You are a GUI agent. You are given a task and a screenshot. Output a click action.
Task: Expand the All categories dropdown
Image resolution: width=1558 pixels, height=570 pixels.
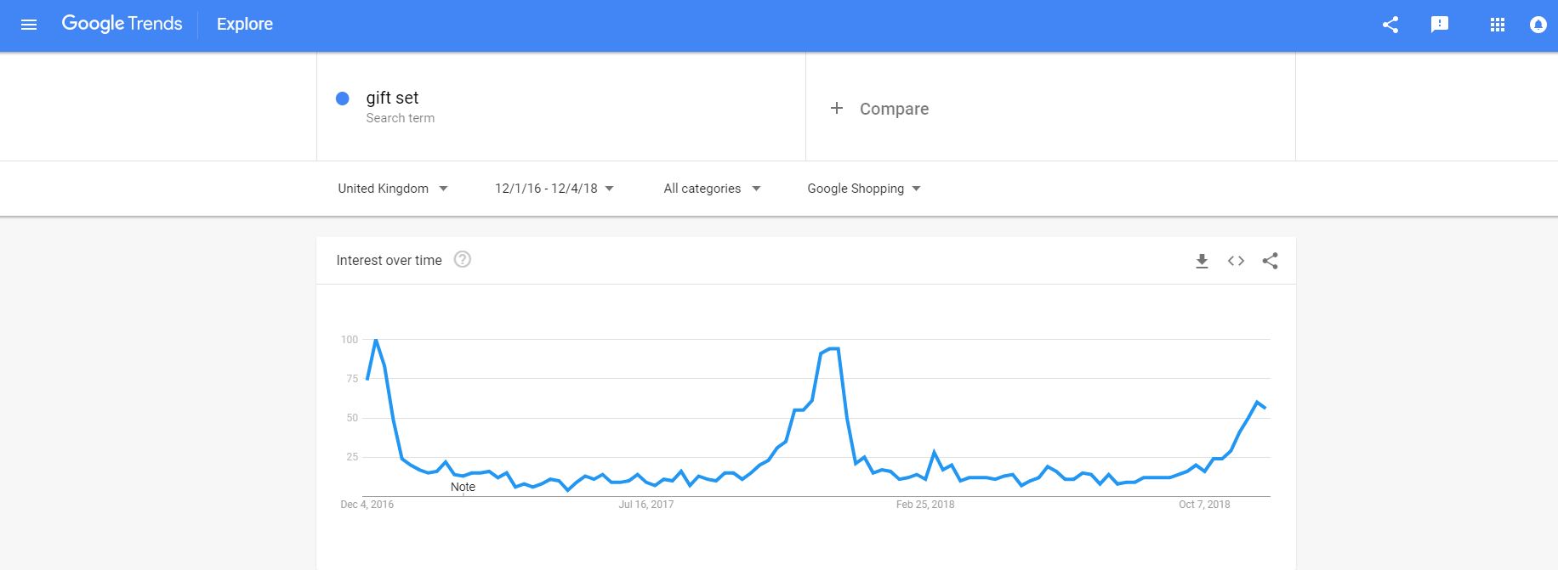(712, 189)
